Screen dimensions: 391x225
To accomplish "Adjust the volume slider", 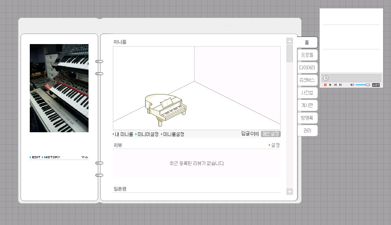I will 362,85.
